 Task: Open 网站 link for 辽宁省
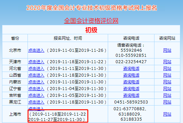[167, 89]
